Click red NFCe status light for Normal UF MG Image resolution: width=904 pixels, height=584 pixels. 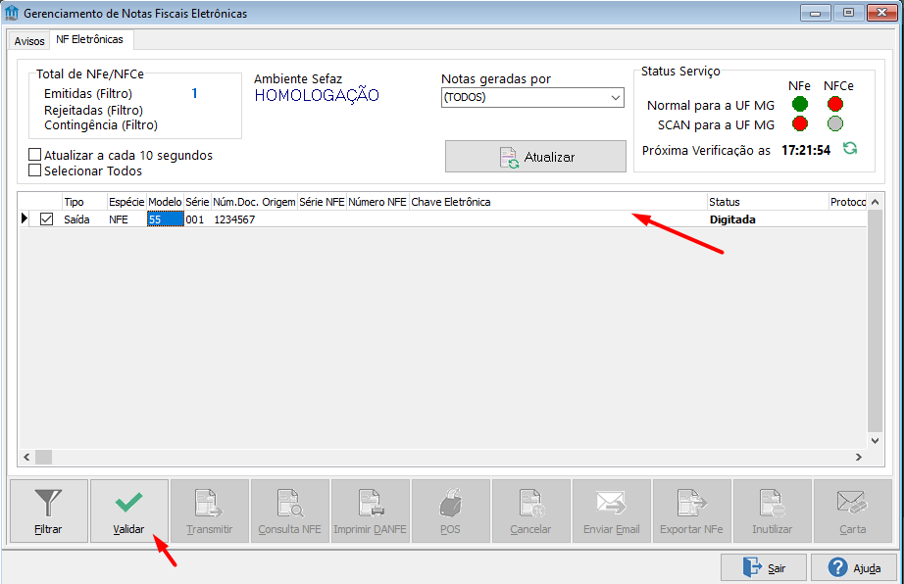click(x=834, y=104)
